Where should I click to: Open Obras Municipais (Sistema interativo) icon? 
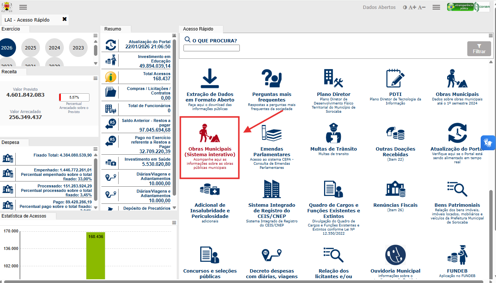[209, 133]
